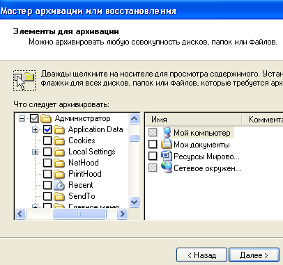Click the Ресурсы Мирово... document icon

[167, 156]
